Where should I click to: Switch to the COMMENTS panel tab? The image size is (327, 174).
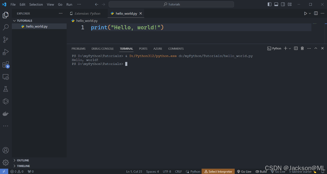point(176,49)
